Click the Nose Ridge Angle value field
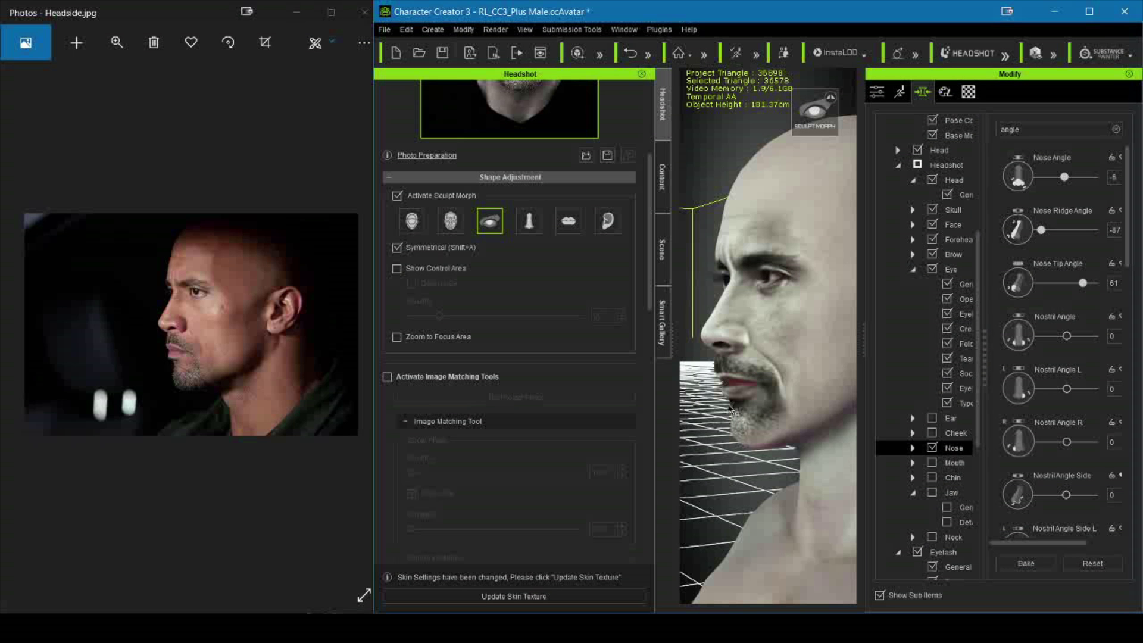 click(1114, 230)
